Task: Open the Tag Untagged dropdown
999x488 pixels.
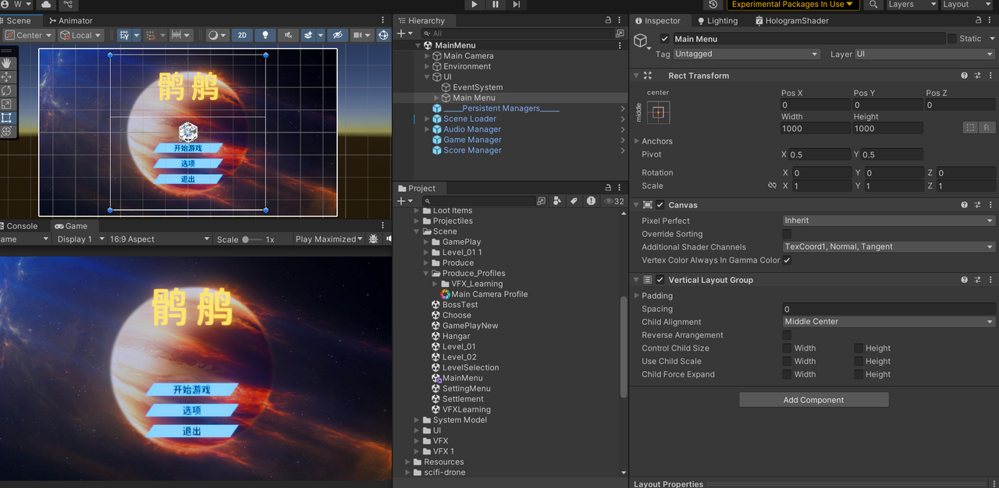Action: 746,55
